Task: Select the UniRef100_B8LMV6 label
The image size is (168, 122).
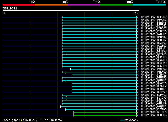Action: (x=154, y=101)
